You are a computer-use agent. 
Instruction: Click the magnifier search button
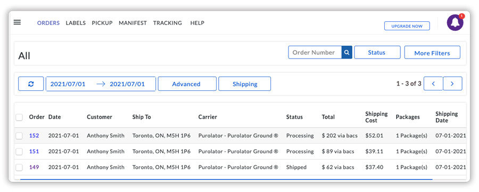coord(346,53)
